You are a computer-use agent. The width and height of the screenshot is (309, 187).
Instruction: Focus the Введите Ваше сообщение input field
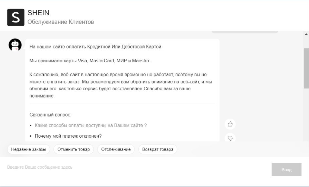(136, 167)
